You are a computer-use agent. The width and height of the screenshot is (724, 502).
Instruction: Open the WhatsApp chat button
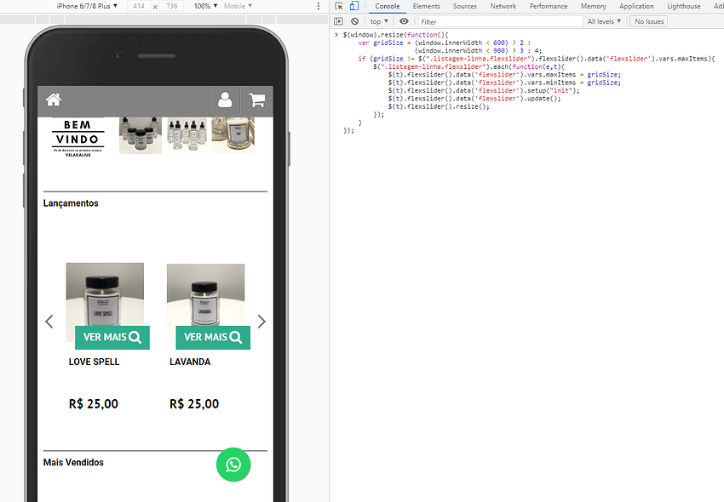[x=233, y=465]
